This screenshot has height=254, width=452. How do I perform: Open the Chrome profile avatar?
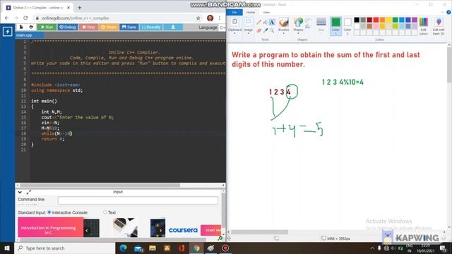tap(210, 18)
